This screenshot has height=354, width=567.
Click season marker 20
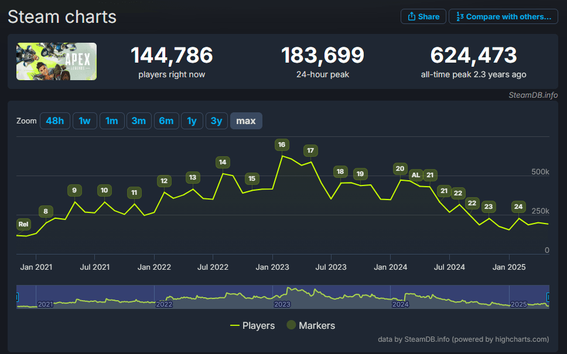point(400,169)
